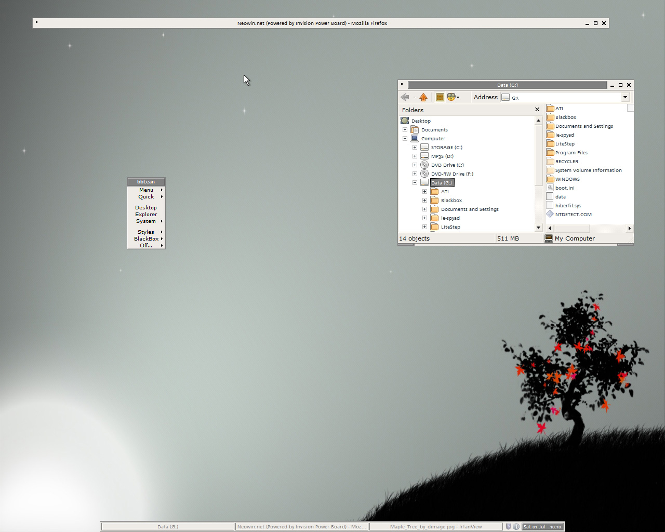Screen dimensions: 665x532
Task: Select the MP3S (D:) drive icon
Action: tap(424, 156)
